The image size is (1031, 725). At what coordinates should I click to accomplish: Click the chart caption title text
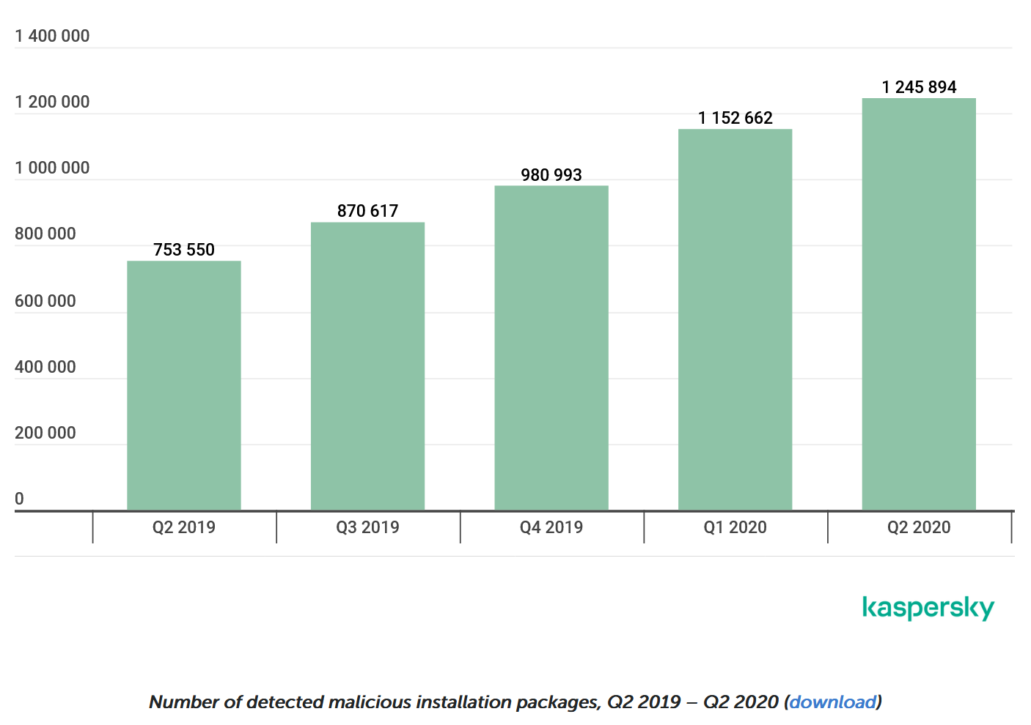(x=462, y=702)
